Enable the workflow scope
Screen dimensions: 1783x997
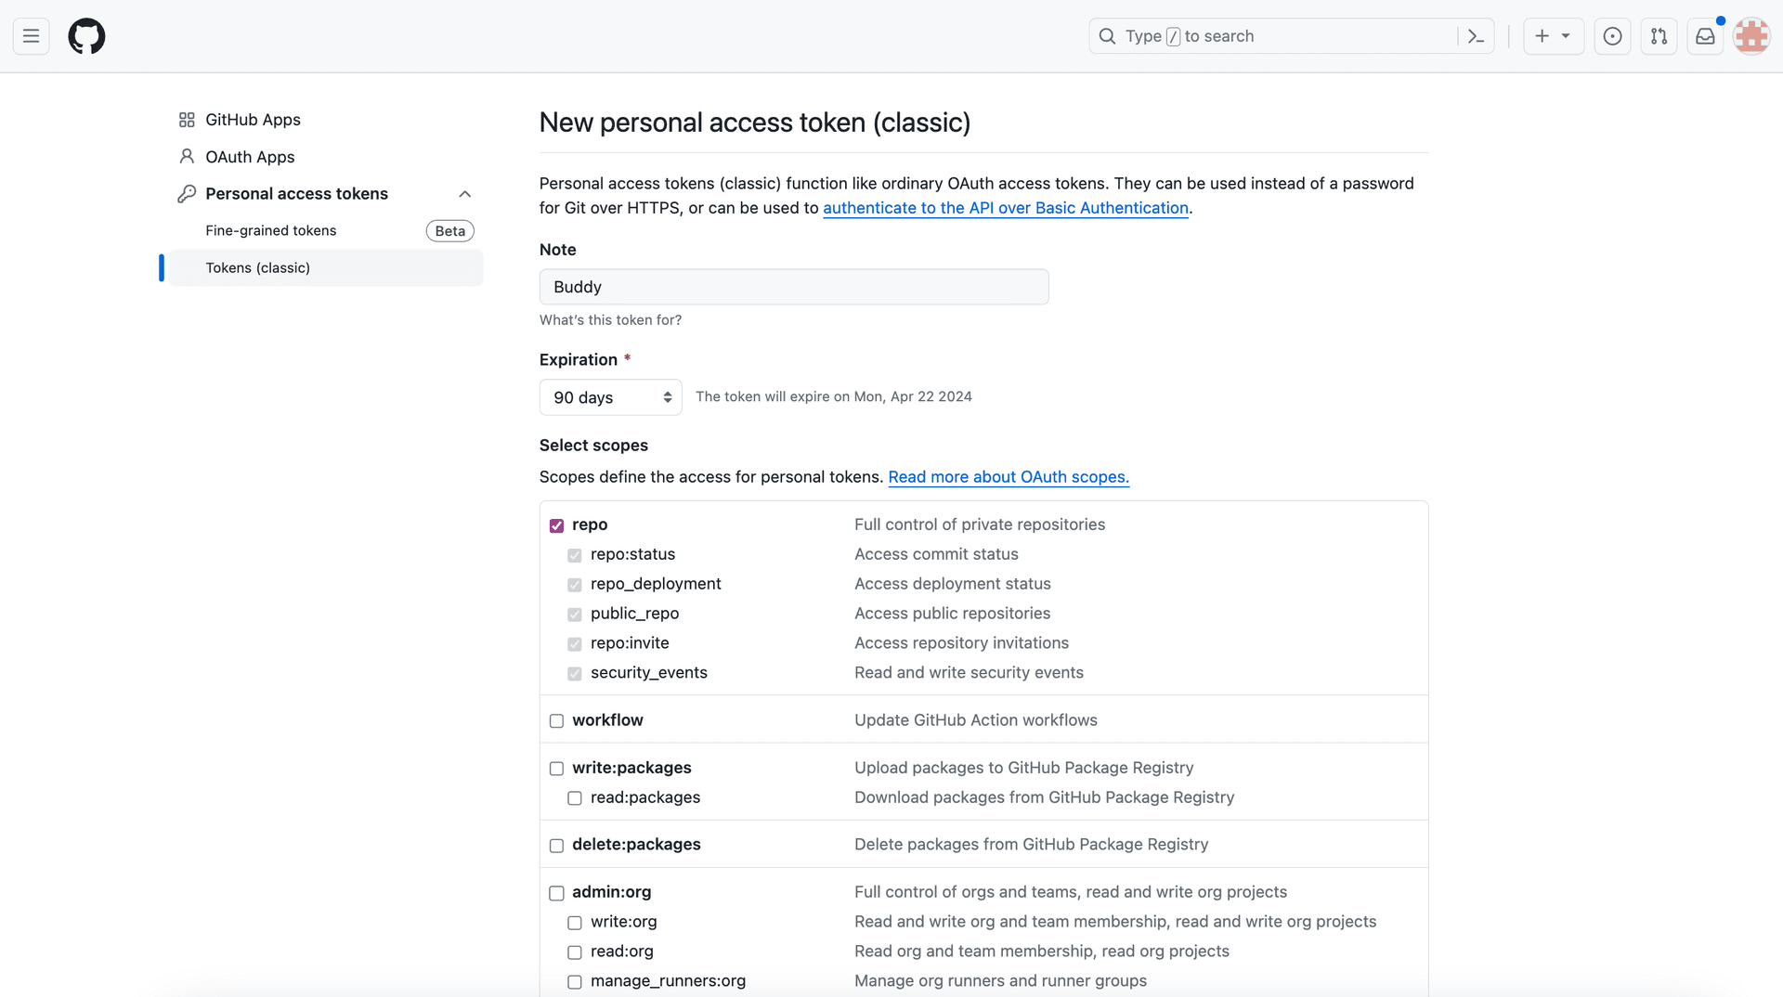coord(556,720)
